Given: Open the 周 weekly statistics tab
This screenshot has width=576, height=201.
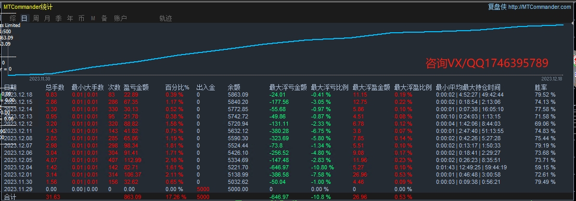Looking at the screenshot, I should pos(35,18).
